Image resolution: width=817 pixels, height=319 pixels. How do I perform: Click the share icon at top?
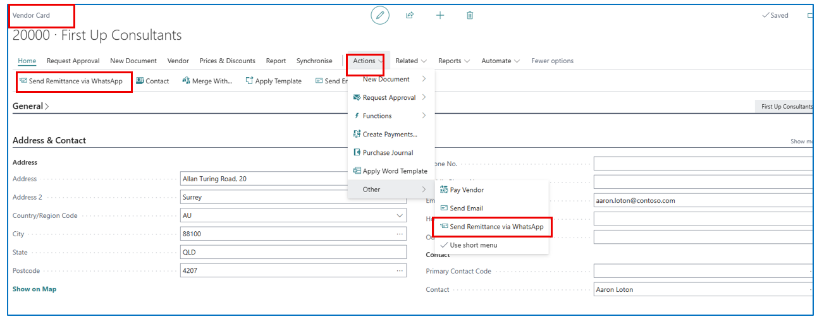410,16
